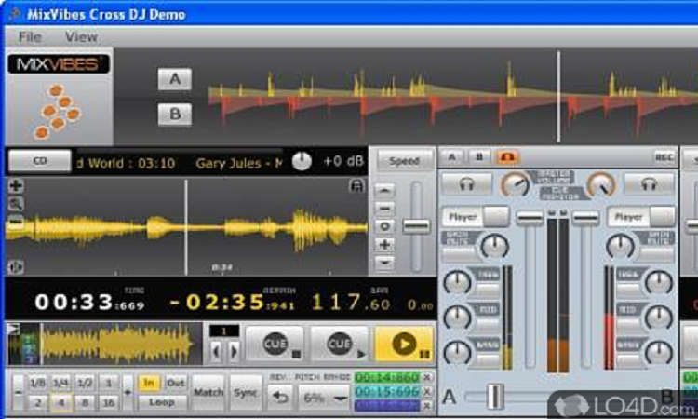Toggle left channel headphone monitoring
Viewport: 698px width, 419px height.
466,184
